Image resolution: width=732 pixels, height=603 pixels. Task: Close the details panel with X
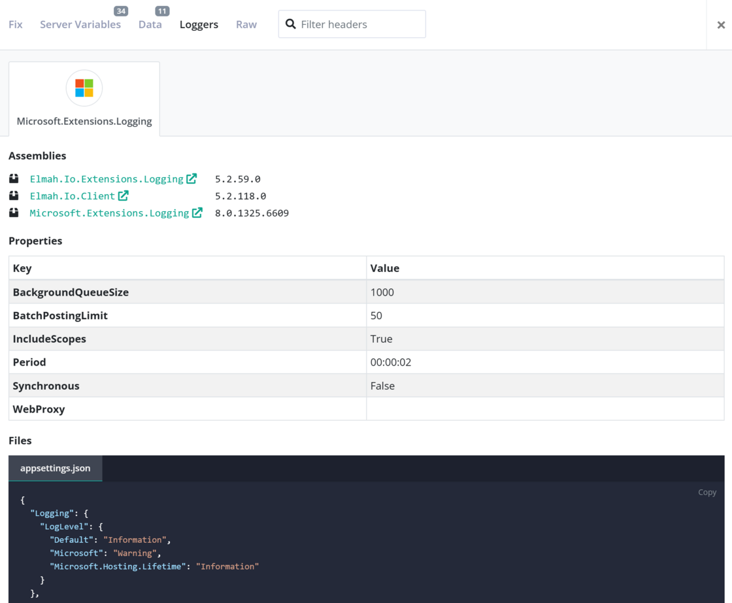[721, 25]
